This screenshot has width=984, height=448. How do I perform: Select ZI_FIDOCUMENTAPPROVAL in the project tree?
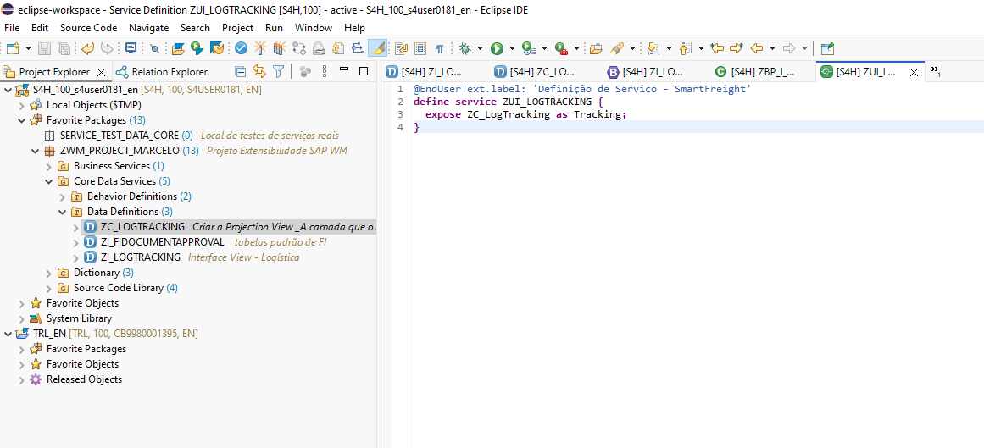[162, 242]
